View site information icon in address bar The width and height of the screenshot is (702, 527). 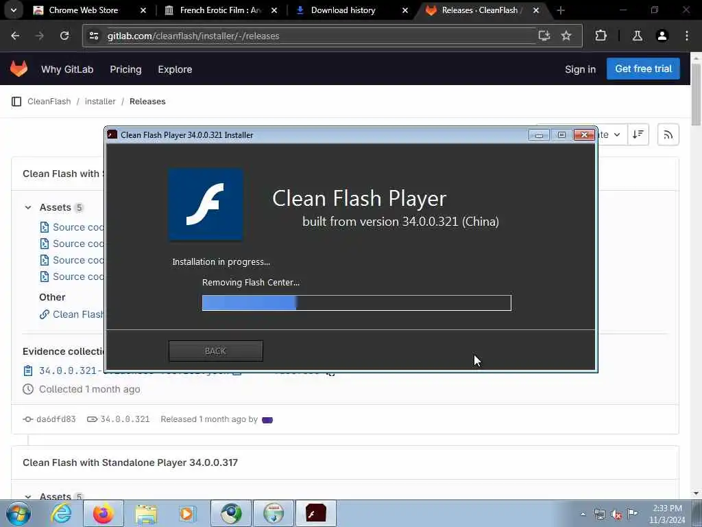(x=94, y=36)
